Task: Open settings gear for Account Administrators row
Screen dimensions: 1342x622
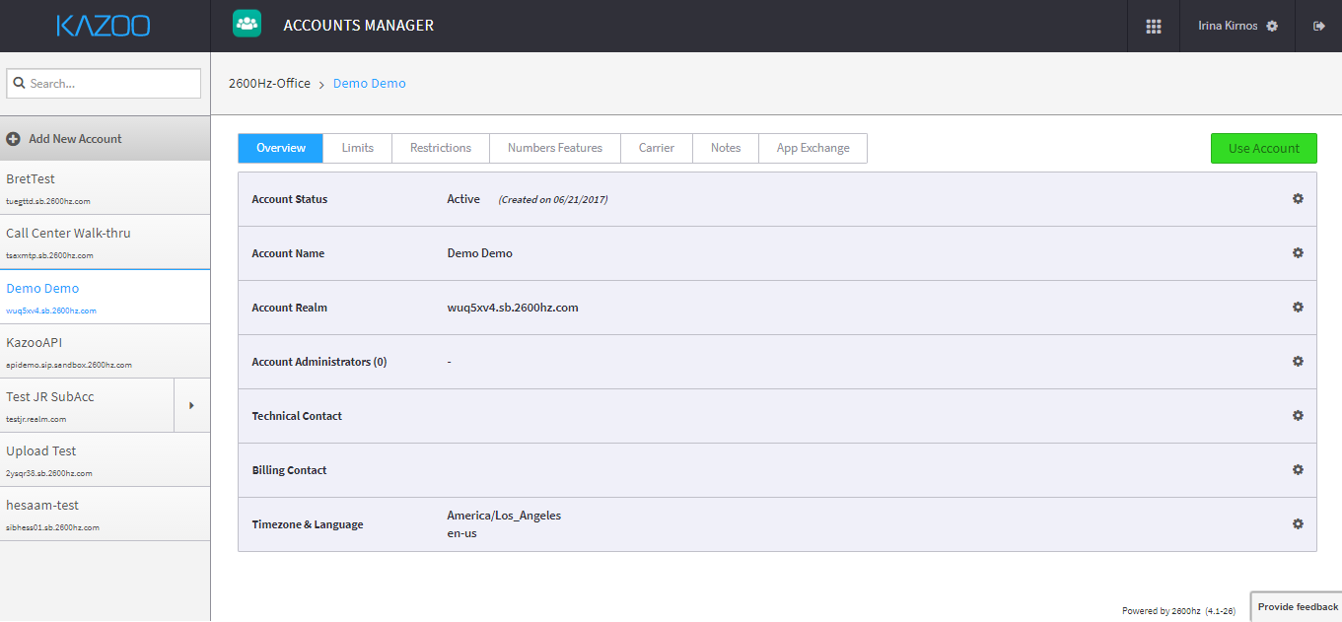Action: 1298,362
